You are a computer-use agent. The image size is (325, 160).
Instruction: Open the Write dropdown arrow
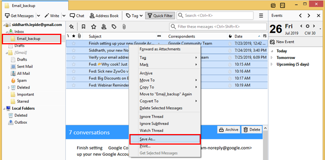pos(64,16)
